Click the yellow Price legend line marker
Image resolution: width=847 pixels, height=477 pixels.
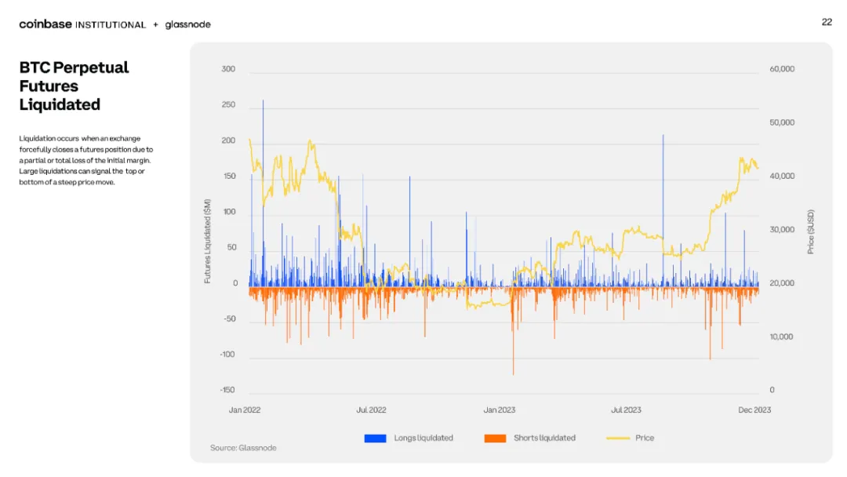point(618,438)
